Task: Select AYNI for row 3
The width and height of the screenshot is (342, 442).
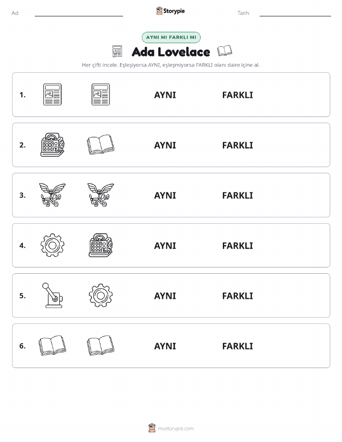Action: tap(165, 195)
